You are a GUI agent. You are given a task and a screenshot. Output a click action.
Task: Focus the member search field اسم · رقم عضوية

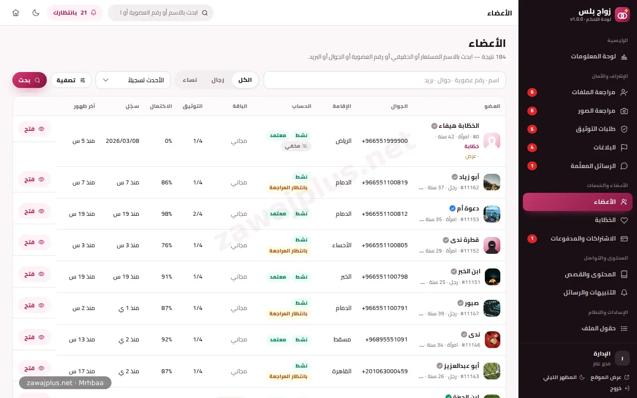click(x=384, y=80)
